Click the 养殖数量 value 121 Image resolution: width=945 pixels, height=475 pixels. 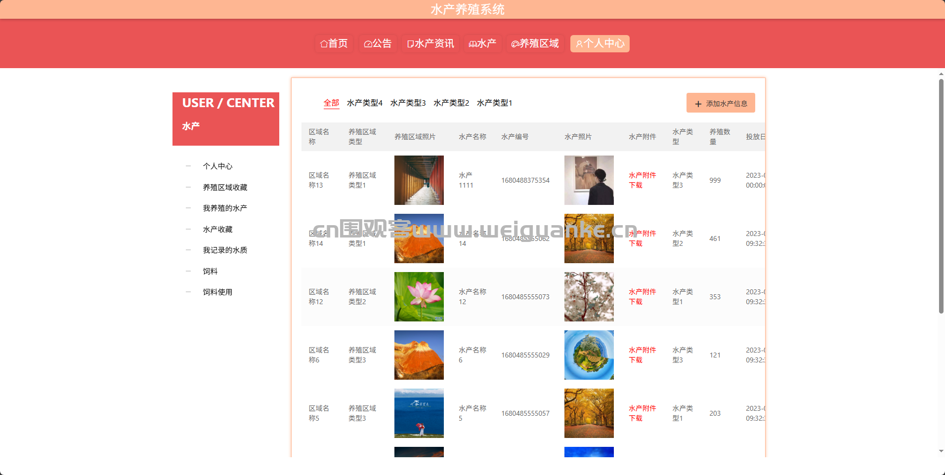point(715,355)
